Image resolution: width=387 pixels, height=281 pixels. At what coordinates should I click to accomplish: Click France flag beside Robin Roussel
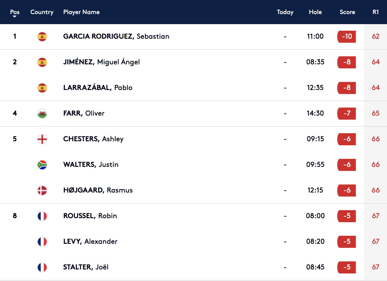coord(42,216)
